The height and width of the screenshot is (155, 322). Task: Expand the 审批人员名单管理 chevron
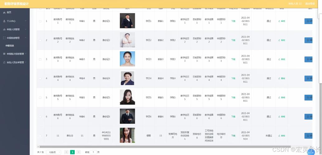pos(26,62)
